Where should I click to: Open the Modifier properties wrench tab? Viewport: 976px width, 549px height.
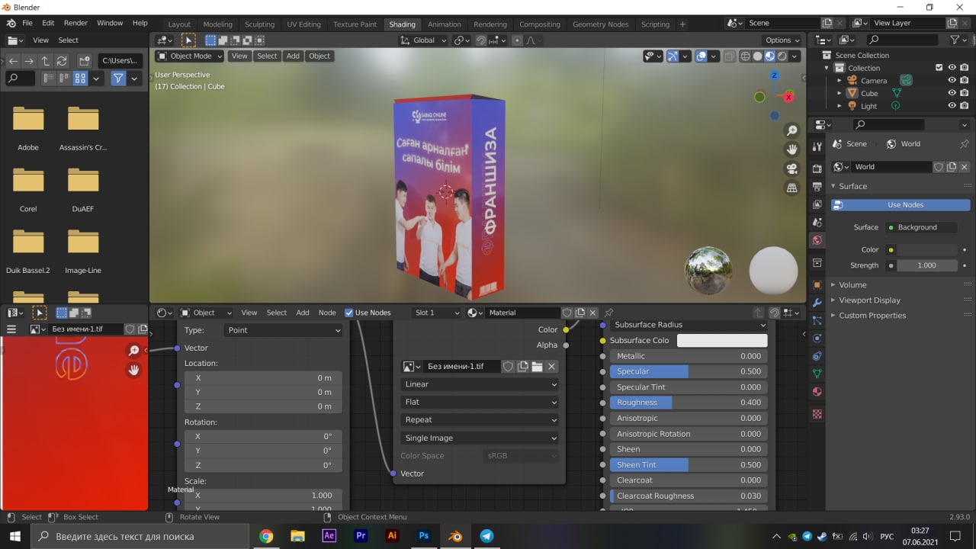click(817, 303)
